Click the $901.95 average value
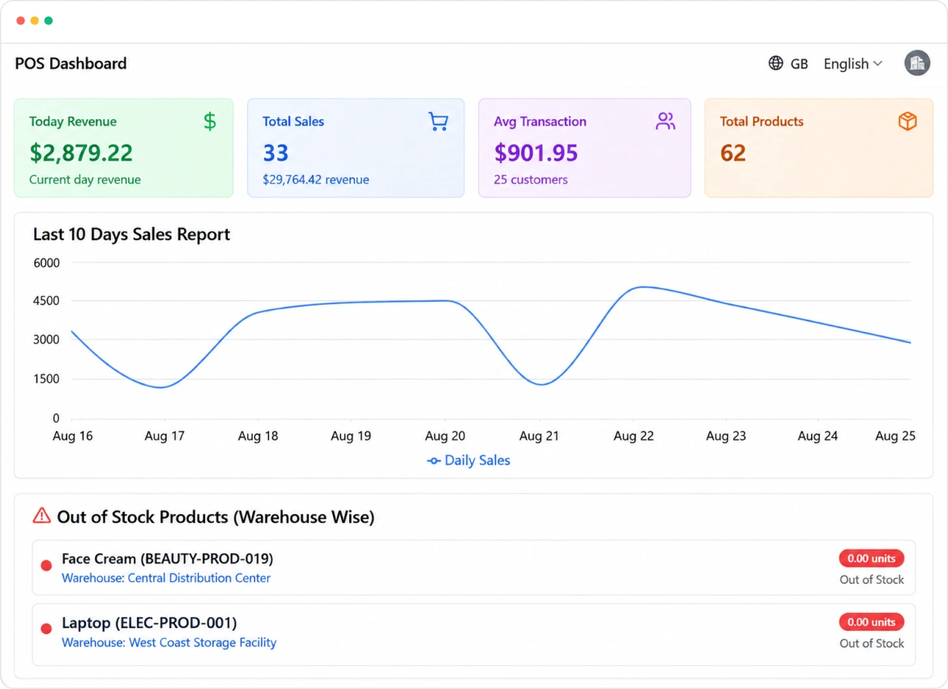Viewport: 948px width, 689px height. coord(536,153)
